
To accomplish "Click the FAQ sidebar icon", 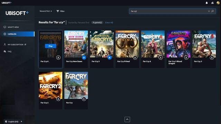I will 5,51.
